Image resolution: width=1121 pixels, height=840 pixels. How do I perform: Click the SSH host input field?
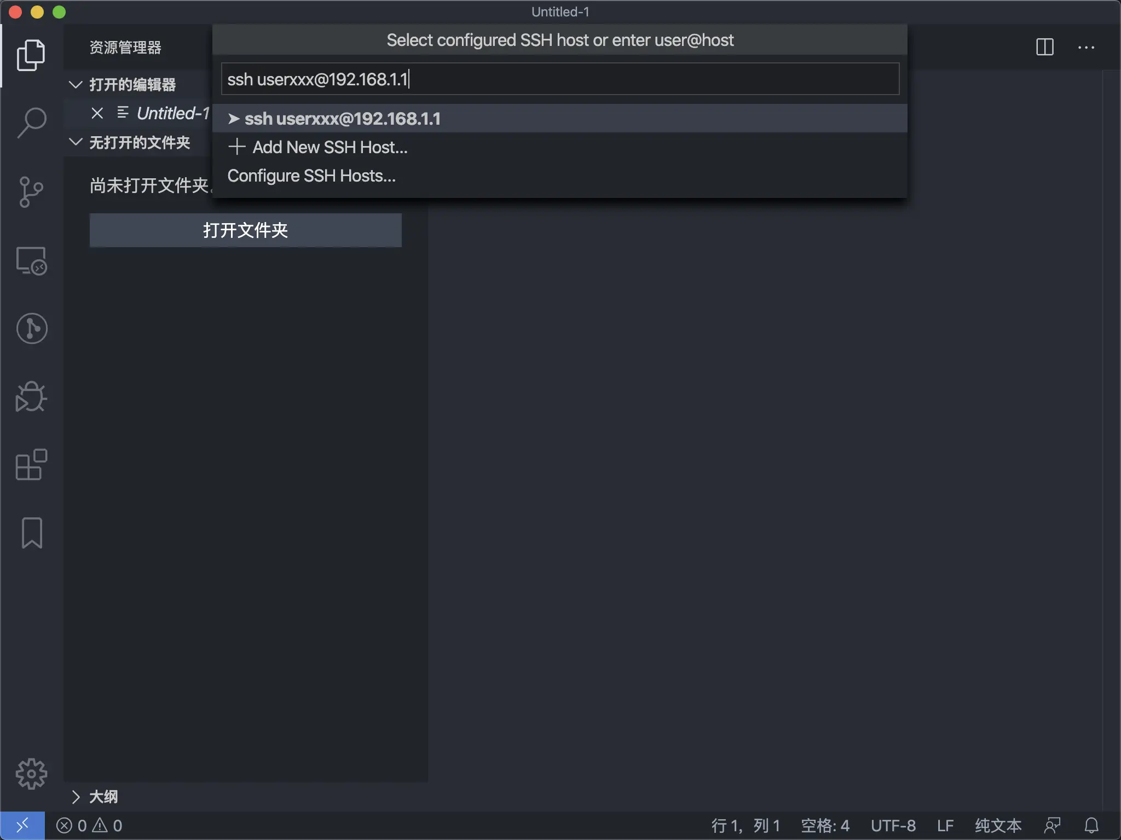(559, 79)
